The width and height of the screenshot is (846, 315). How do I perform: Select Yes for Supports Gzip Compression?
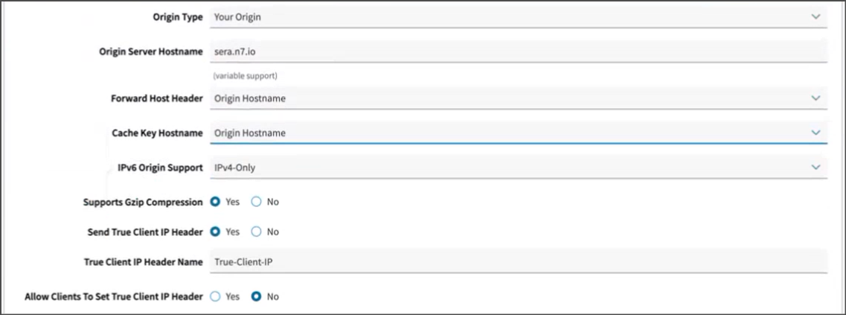(x=215, y=202)
